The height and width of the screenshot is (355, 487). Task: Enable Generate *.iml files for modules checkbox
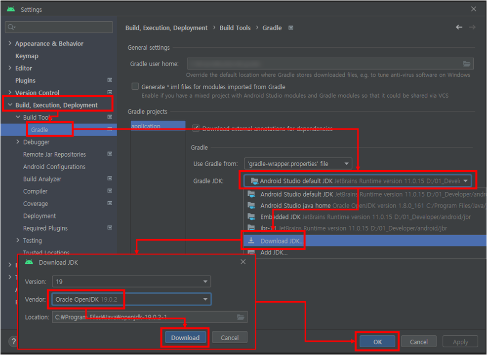click(x=135, y=86)
